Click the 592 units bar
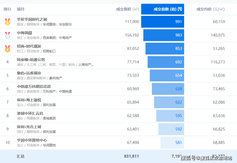This screenshot has height=163, width=237. [x=171, y=129]
